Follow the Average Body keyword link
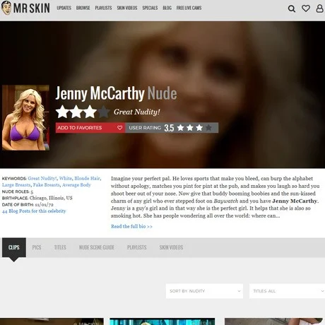The height and width of the screenshot is (325, 325). coord(76,185)
